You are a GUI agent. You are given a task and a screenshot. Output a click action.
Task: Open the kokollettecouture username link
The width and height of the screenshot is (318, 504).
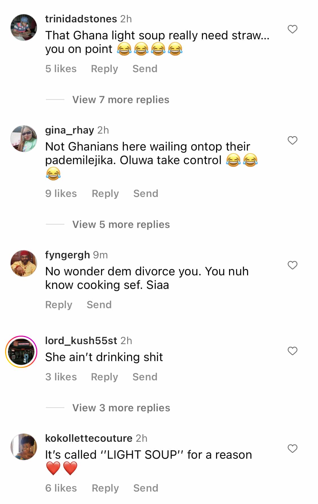(x=89, y=438)
